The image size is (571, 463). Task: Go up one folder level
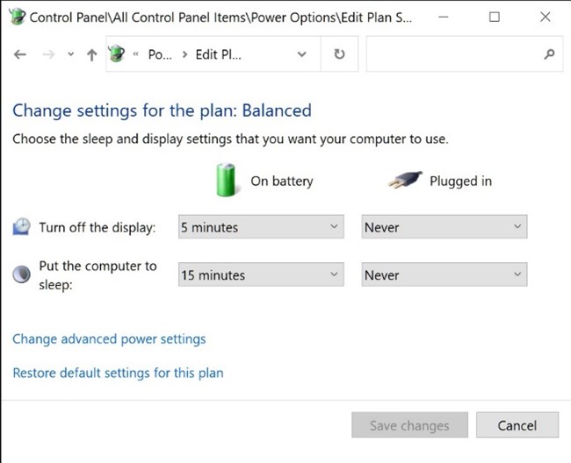(x=91, y=55)
